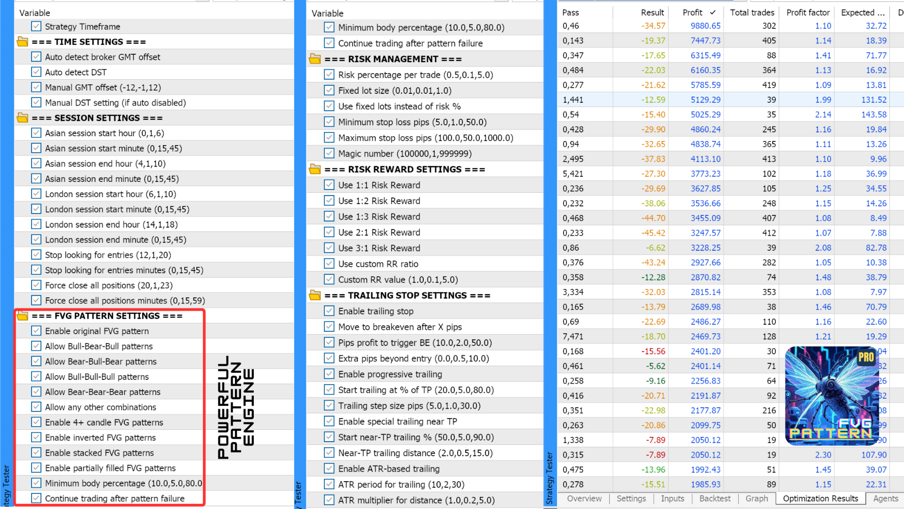Viewport: 904px width, 509px height.
Task: Uncheck Auto detect DST checkbox
Action: click(x=36, y=72)
